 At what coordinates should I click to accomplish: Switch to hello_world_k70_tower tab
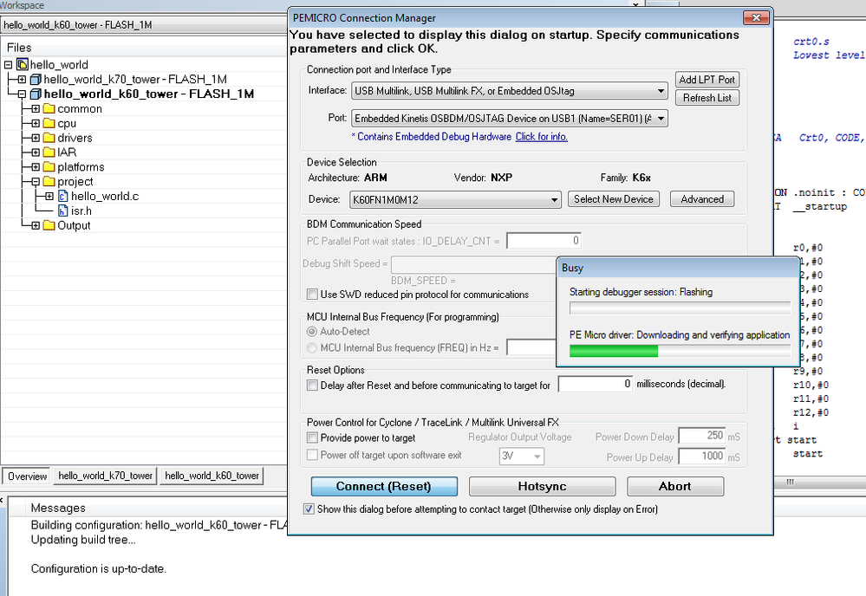pyautogui.click(x=105, y=476)
